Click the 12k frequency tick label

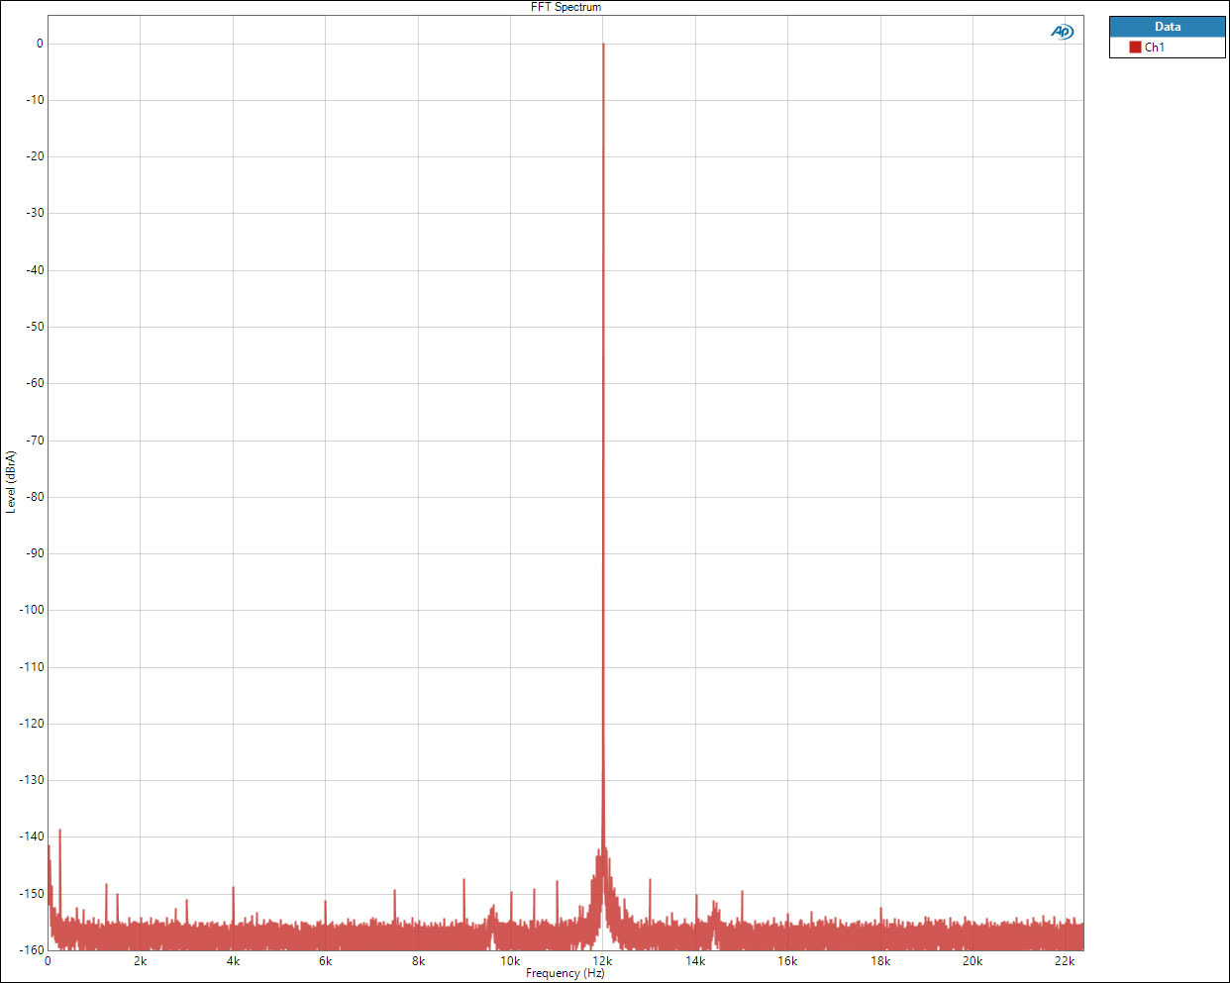[x=603, y=961]
